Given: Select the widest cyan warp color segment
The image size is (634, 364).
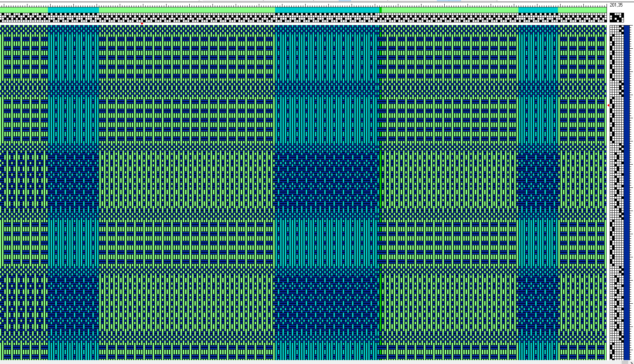Looking at the screenshot, I should point(327,10).
